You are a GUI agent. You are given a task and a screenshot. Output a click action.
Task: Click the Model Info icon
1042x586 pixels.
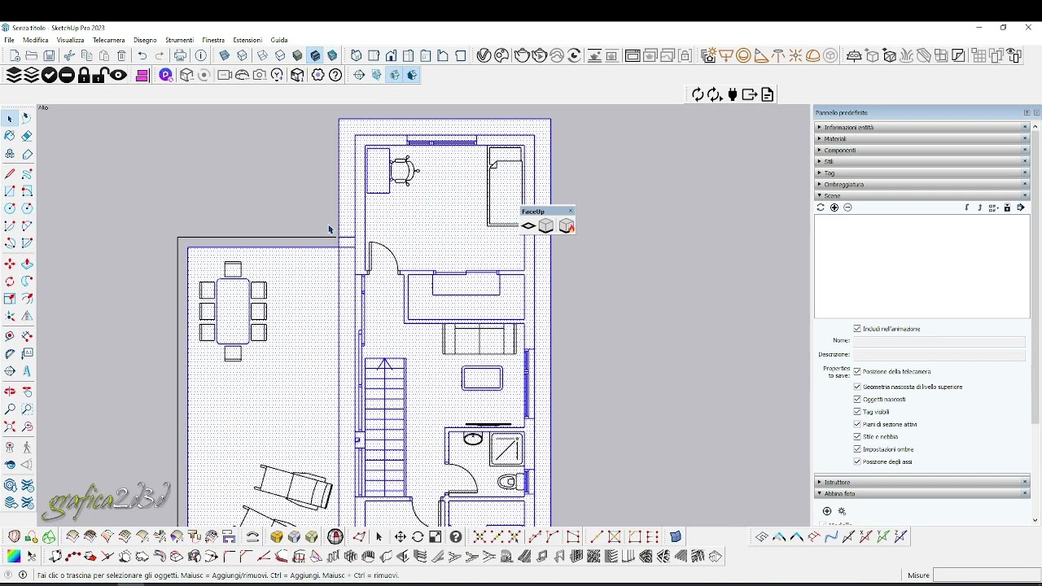point(201,55)
